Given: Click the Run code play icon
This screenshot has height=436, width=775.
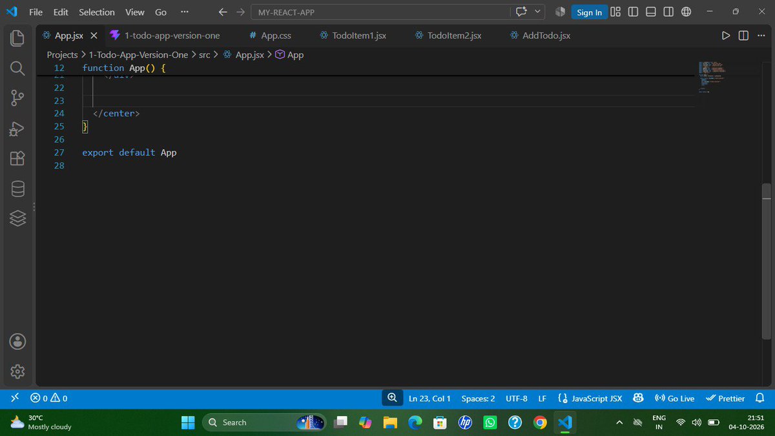Looking at the screenshot, I should coord(726,36).
